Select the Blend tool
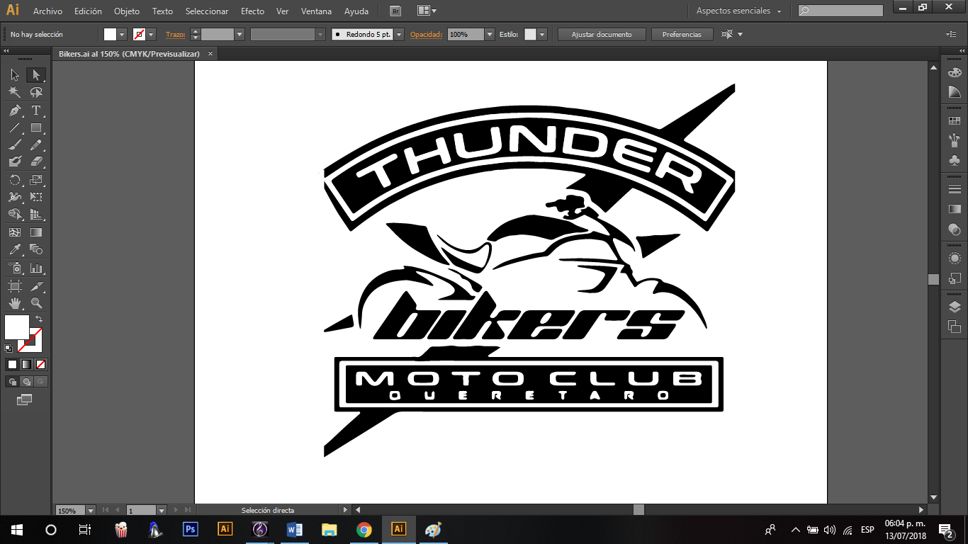This screenshot has width=968, height=544. coord(36,249)
